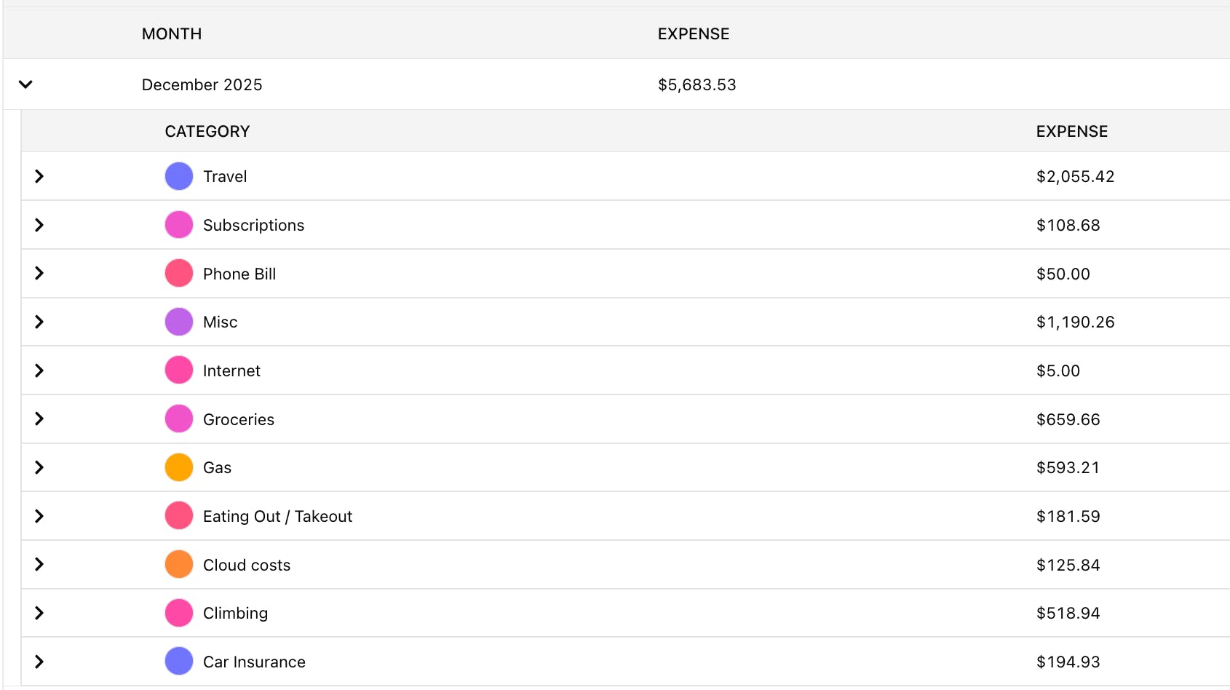1230x690 pixels.
Task: Sort by the CATEGORY column header
Action: point(207,132)
